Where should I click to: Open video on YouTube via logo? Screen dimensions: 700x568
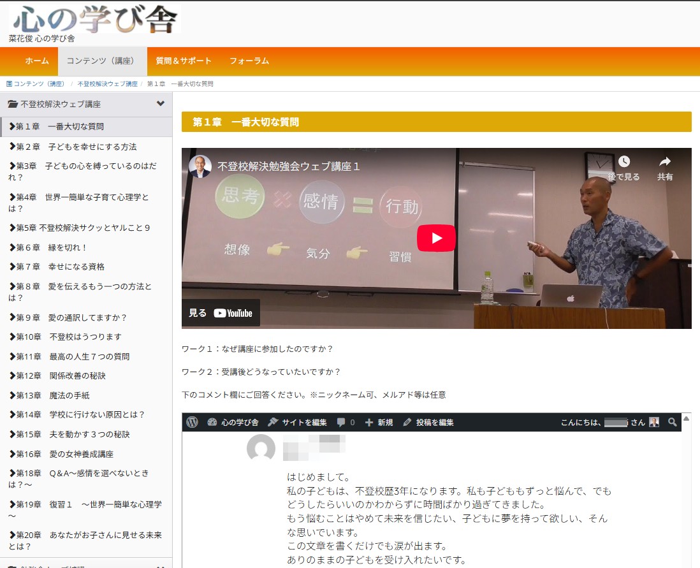click(232, 313)
